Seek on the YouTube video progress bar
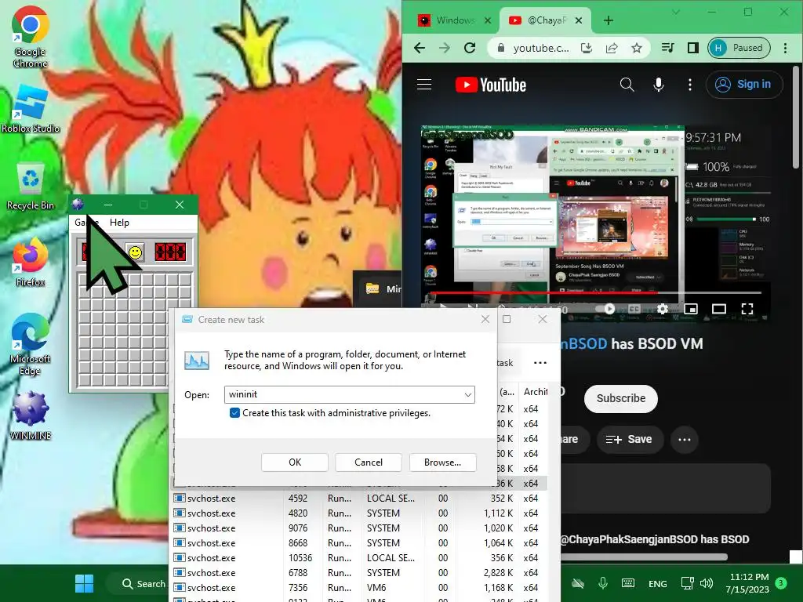803x602 pixels. 594,293
